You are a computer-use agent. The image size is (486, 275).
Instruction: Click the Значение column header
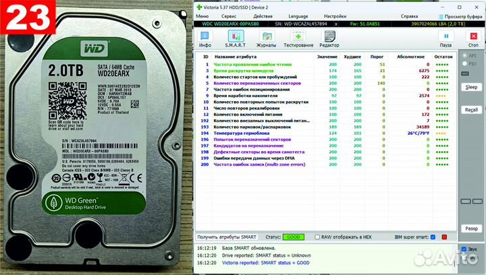[x=327, y=57]
